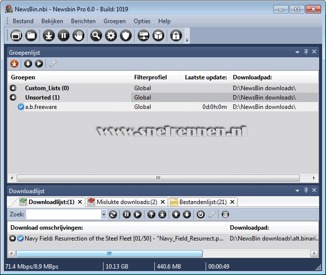
Task: Pin the Groepenlijst panel
Action: (306, 52)
